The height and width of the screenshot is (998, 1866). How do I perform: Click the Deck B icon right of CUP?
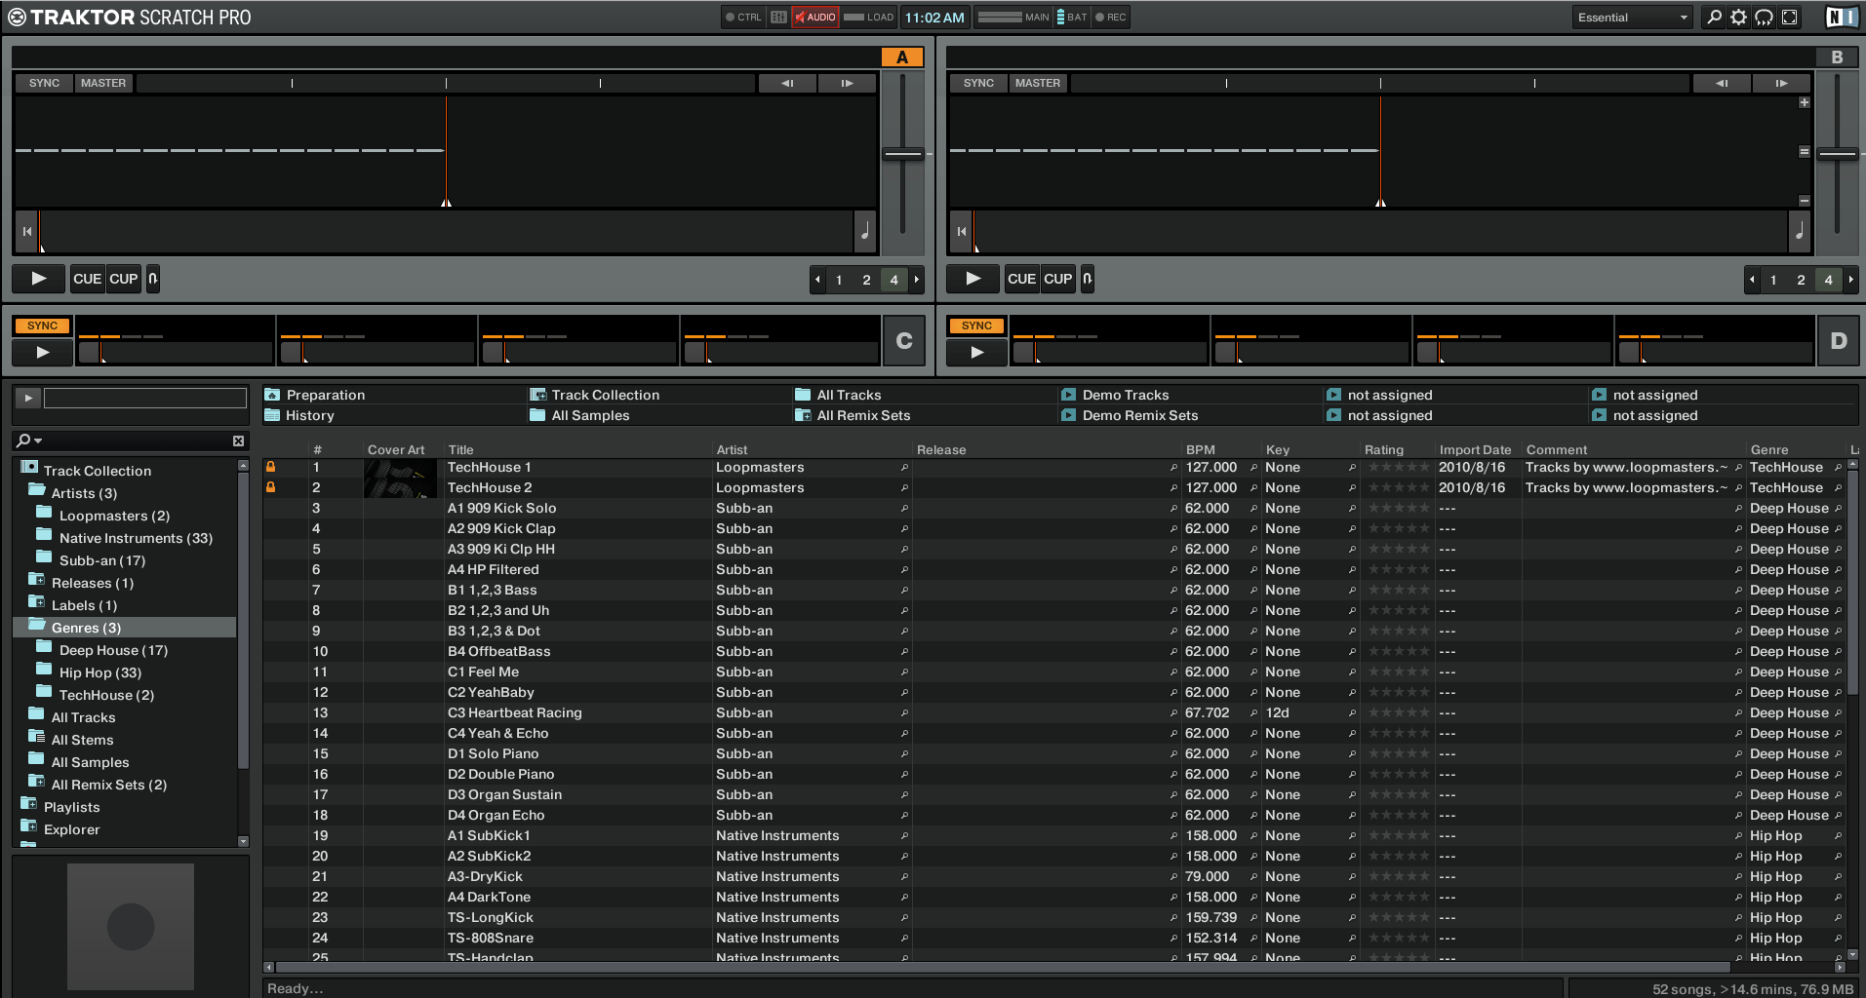(x=1088, y=279)
